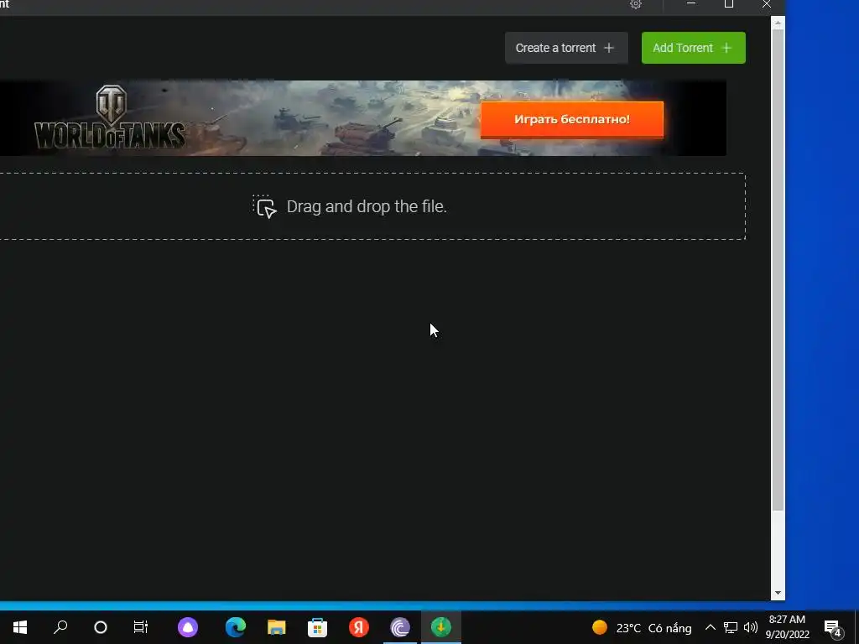Open taskbar search magnifier
Viewport: 859px width, 644px height.
click(60, 627)
